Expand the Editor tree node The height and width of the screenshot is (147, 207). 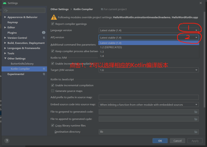point(5,27)
